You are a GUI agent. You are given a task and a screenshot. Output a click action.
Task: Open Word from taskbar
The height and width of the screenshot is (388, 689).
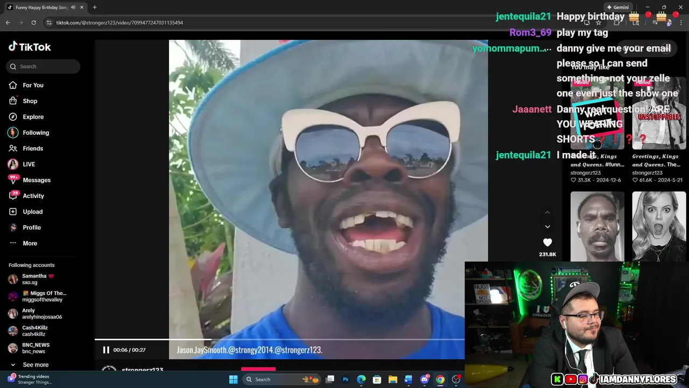[x=409, y=379]
